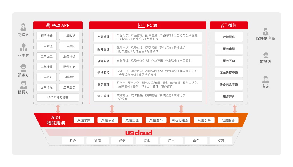Click the PC monitor chart icon
Screen dimensions: 293x167
141,25
